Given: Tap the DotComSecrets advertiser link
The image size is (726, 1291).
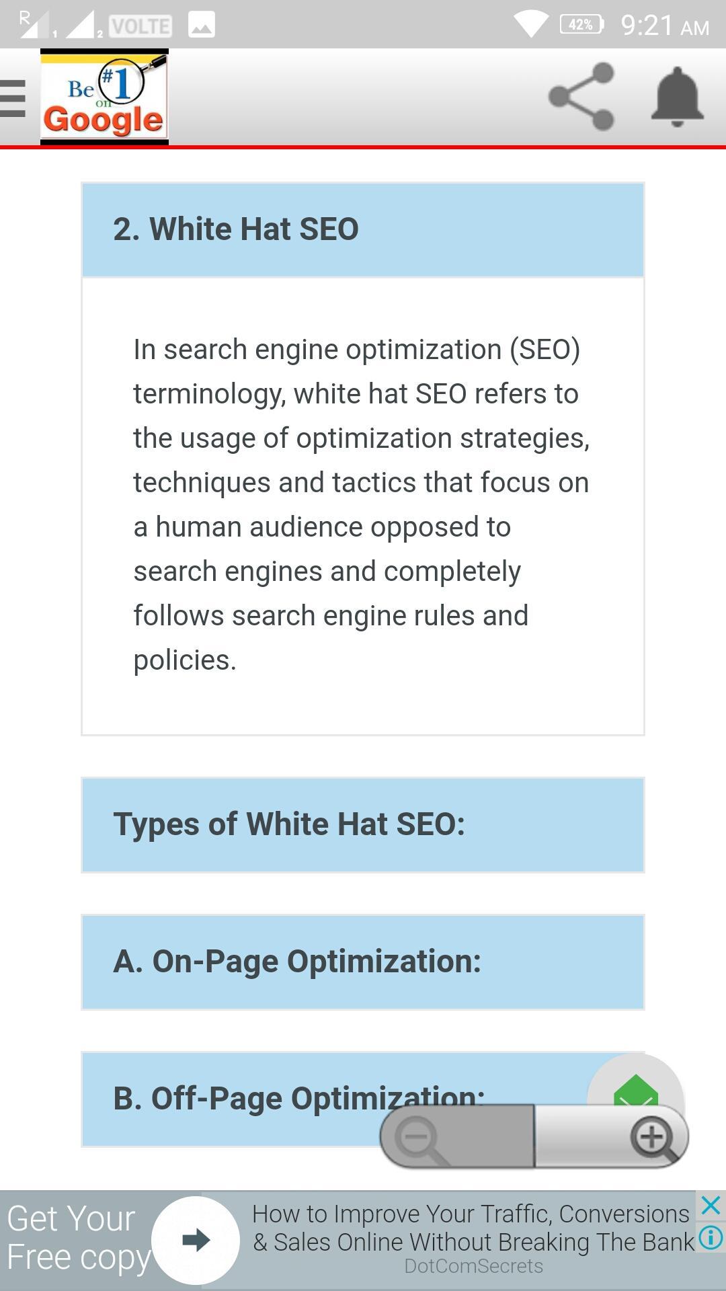Looking at the screenshot, I should click(x=473, y=1266).
